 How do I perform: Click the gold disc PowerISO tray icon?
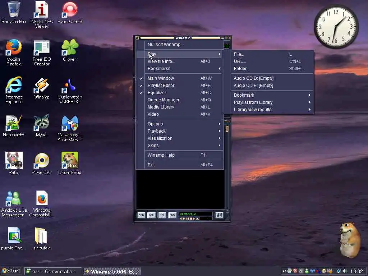click(324, 271)
